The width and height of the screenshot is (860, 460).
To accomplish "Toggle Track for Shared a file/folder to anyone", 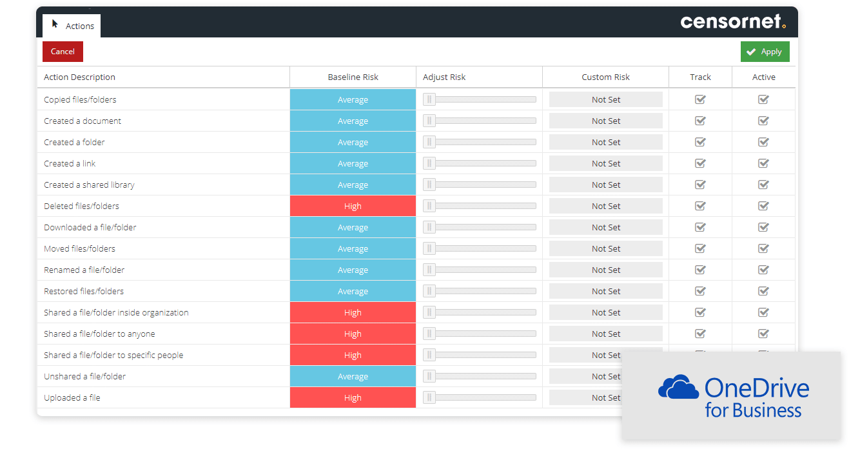I will [700, 334].
